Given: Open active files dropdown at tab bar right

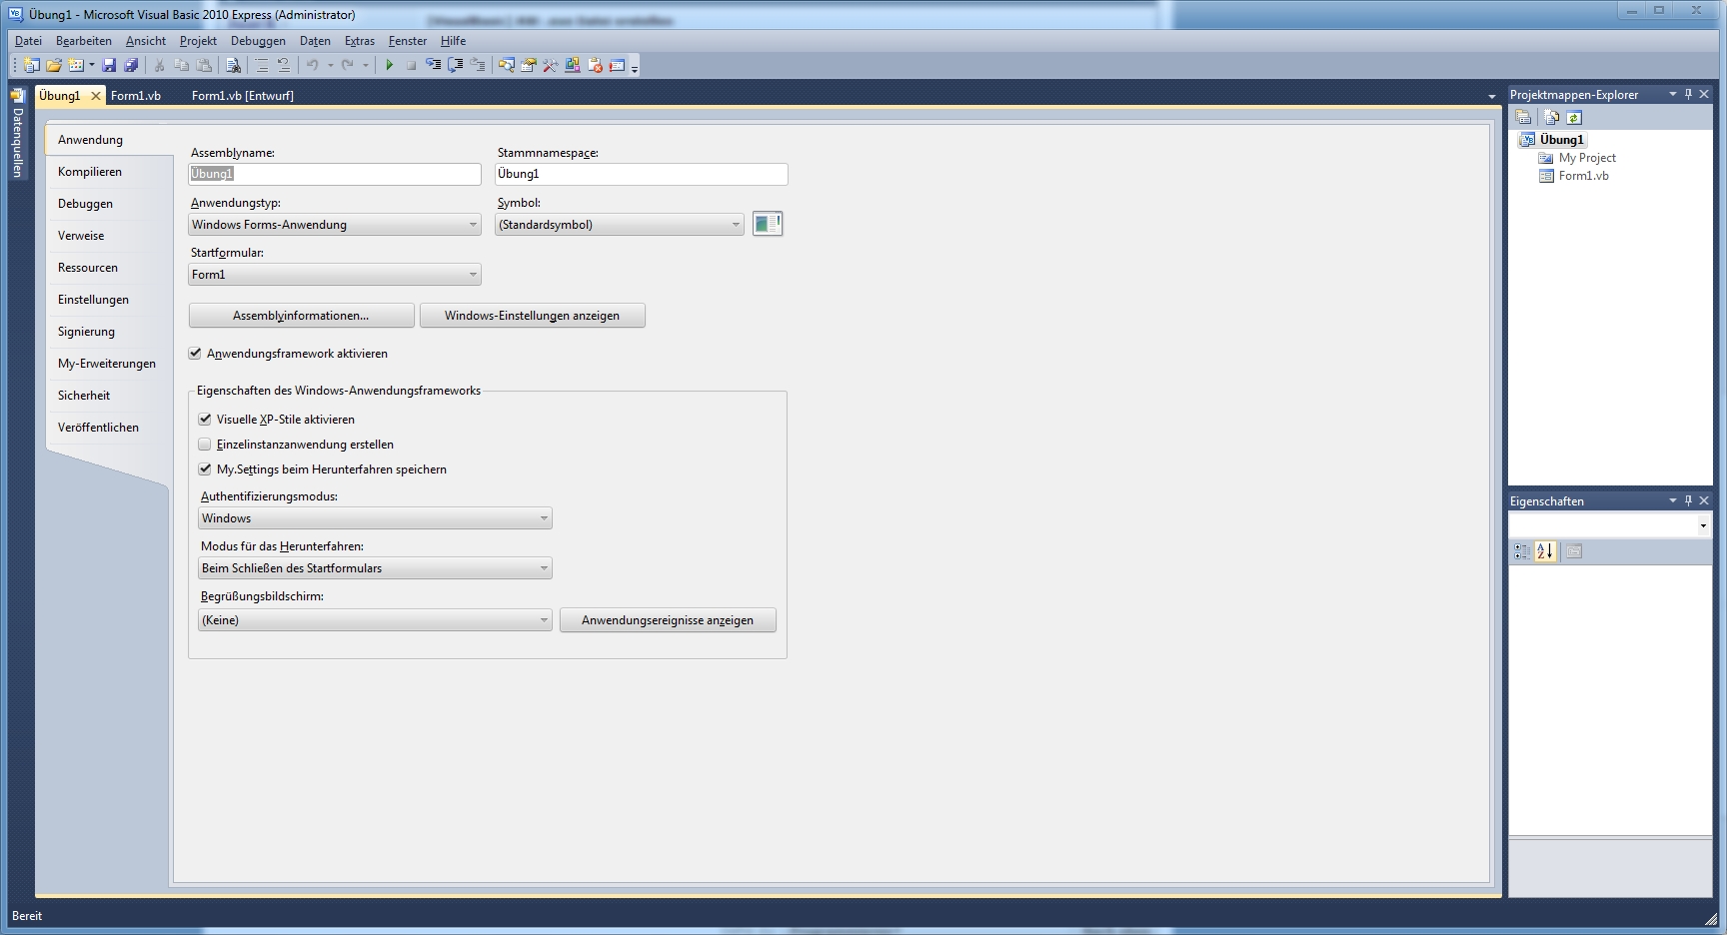Looking at the screenshot, I should click(1492, 97).
